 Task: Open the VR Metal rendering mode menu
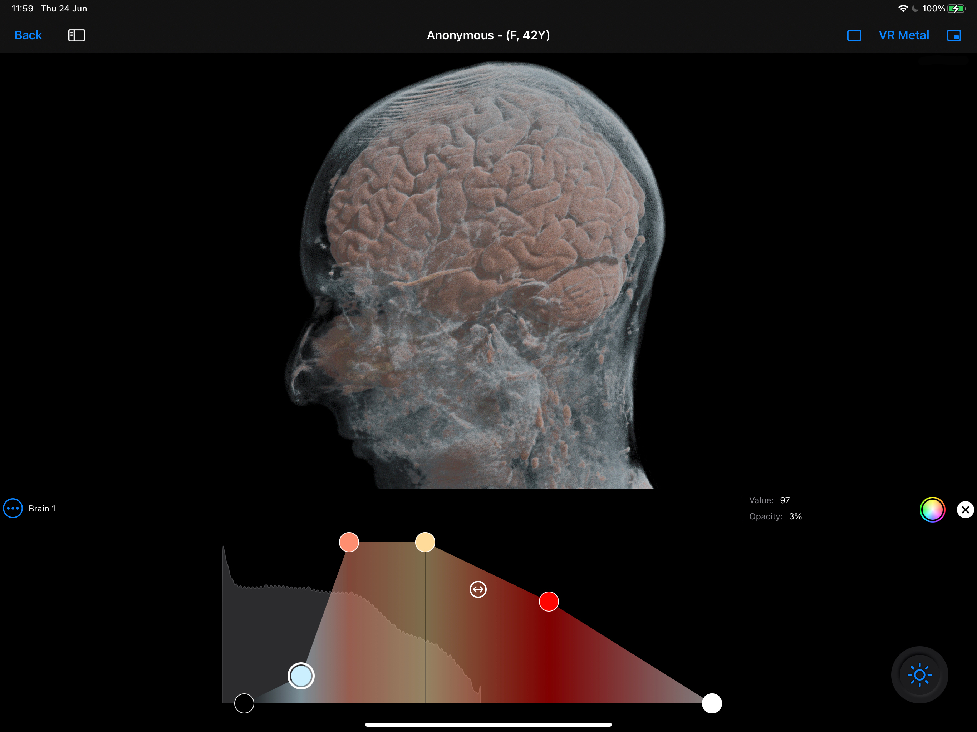(x=904, y=35)
